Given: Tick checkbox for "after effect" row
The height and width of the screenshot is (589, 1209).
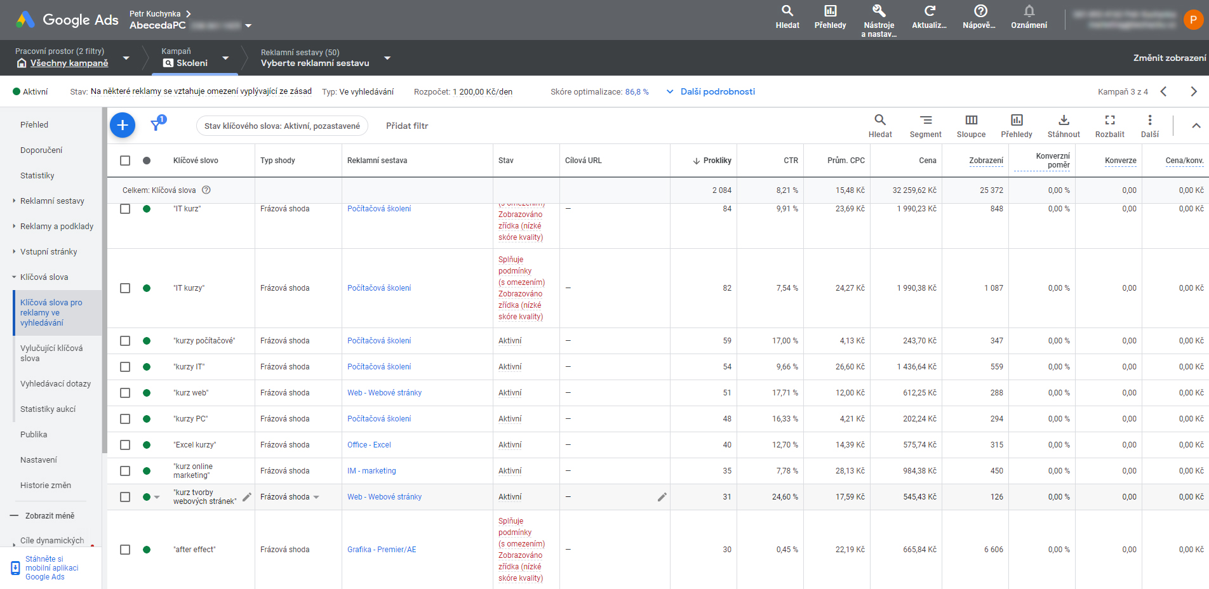Looking at the screenshot, I should 125,550.
